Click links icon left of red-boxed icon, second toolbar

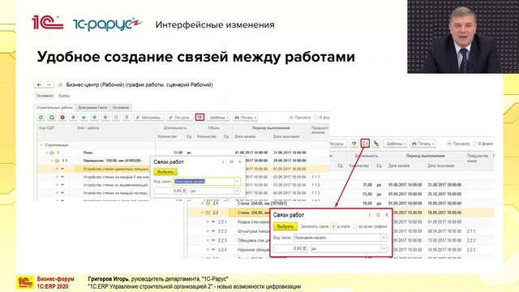[354, 144]
